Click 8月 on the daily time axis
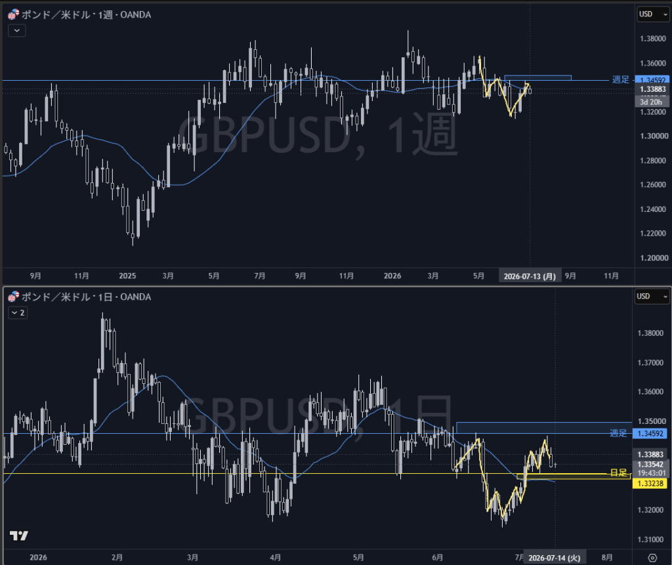The height and width of the screenshot is (565, 672). pos(607,557)
